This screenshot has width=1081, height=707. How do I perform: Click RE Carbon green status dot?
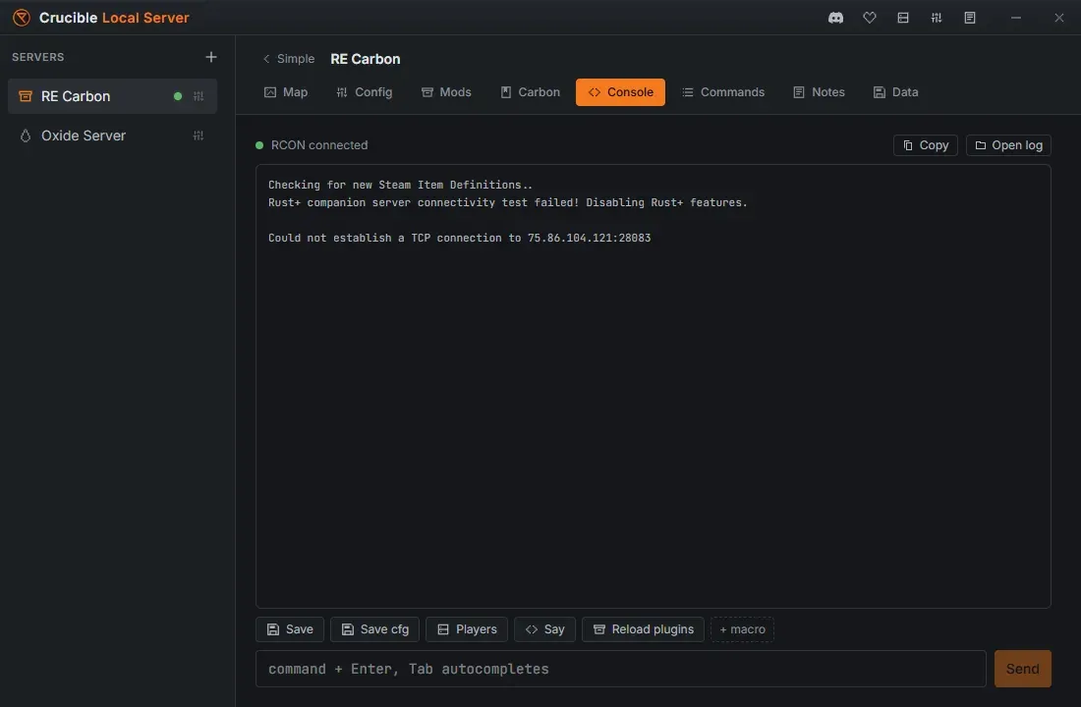point(178,96)
